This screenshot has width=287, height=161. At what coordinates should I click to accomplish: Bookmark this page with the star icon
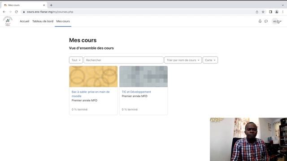pos(263,12)
